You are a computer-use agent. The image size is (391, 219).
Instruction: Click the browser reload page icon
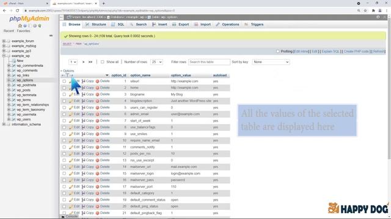point(18,10)
